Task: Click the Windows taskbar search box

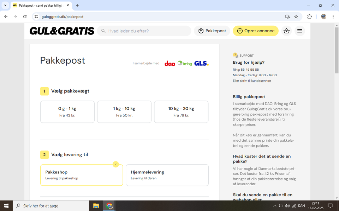Action: 51,206
